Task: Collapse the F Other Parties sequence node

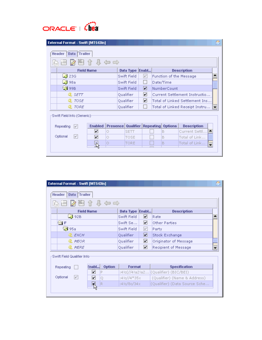Action: click(60, 223)
